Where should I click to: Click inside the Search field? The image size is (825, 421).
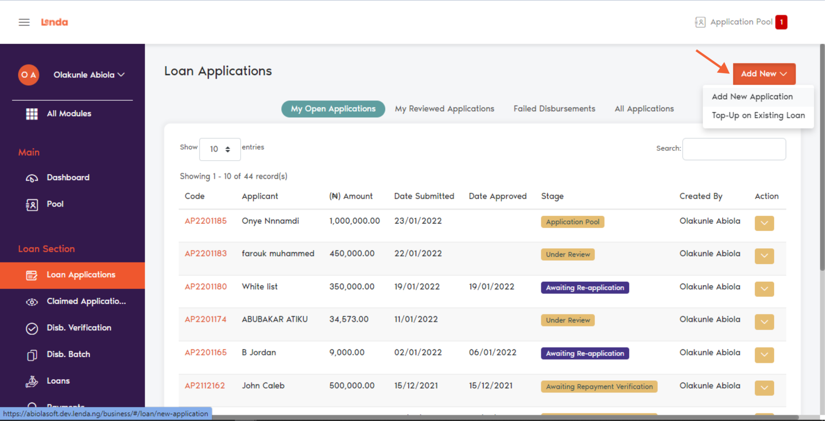[734, 149]
